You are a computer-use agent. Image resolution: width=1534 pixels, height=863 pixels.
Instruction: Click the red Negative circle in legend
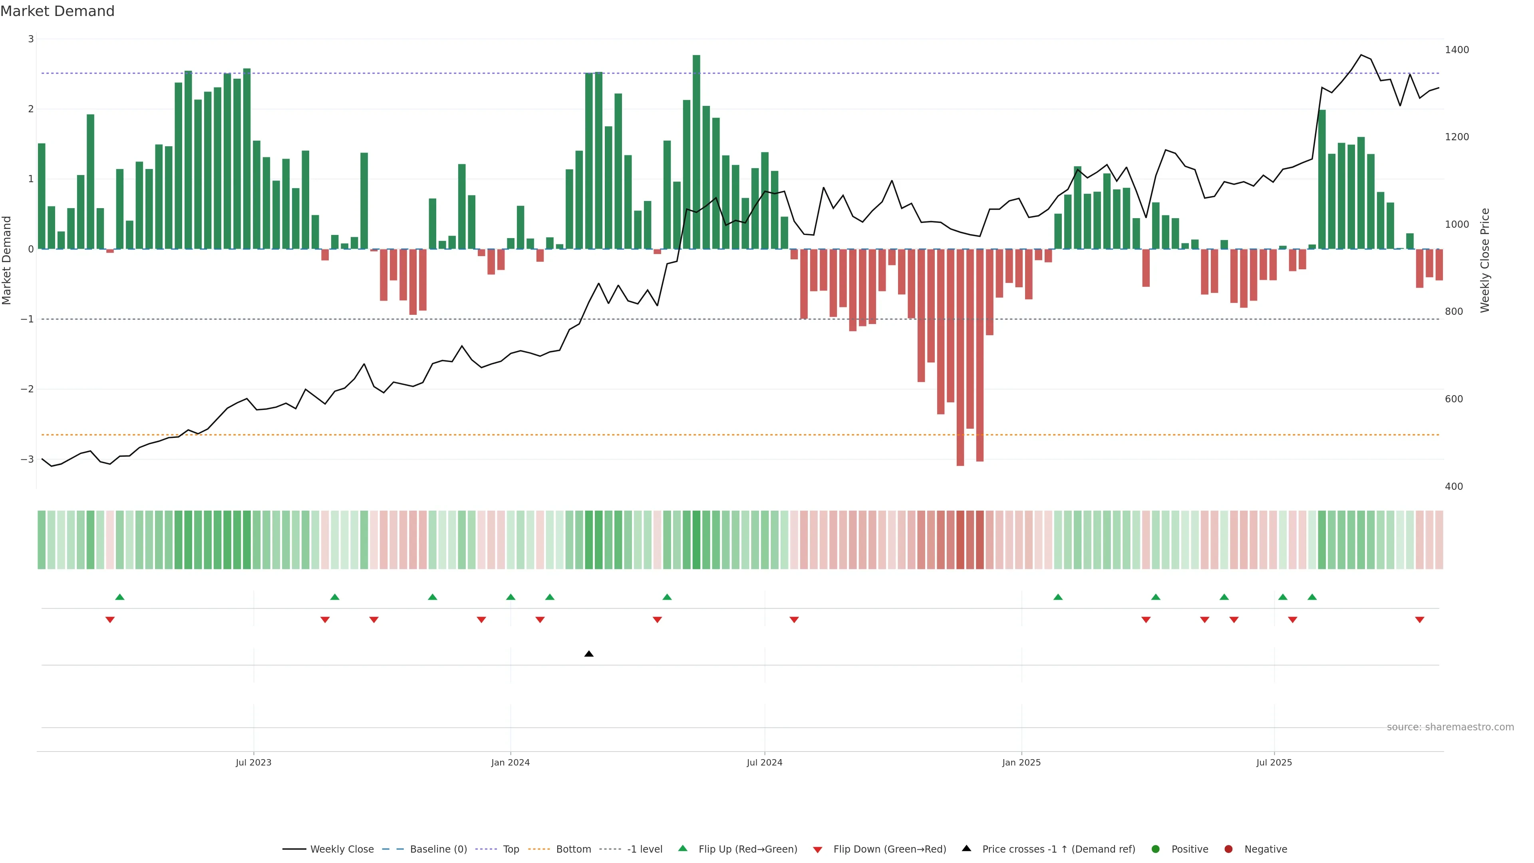(x=1228, y=849)
